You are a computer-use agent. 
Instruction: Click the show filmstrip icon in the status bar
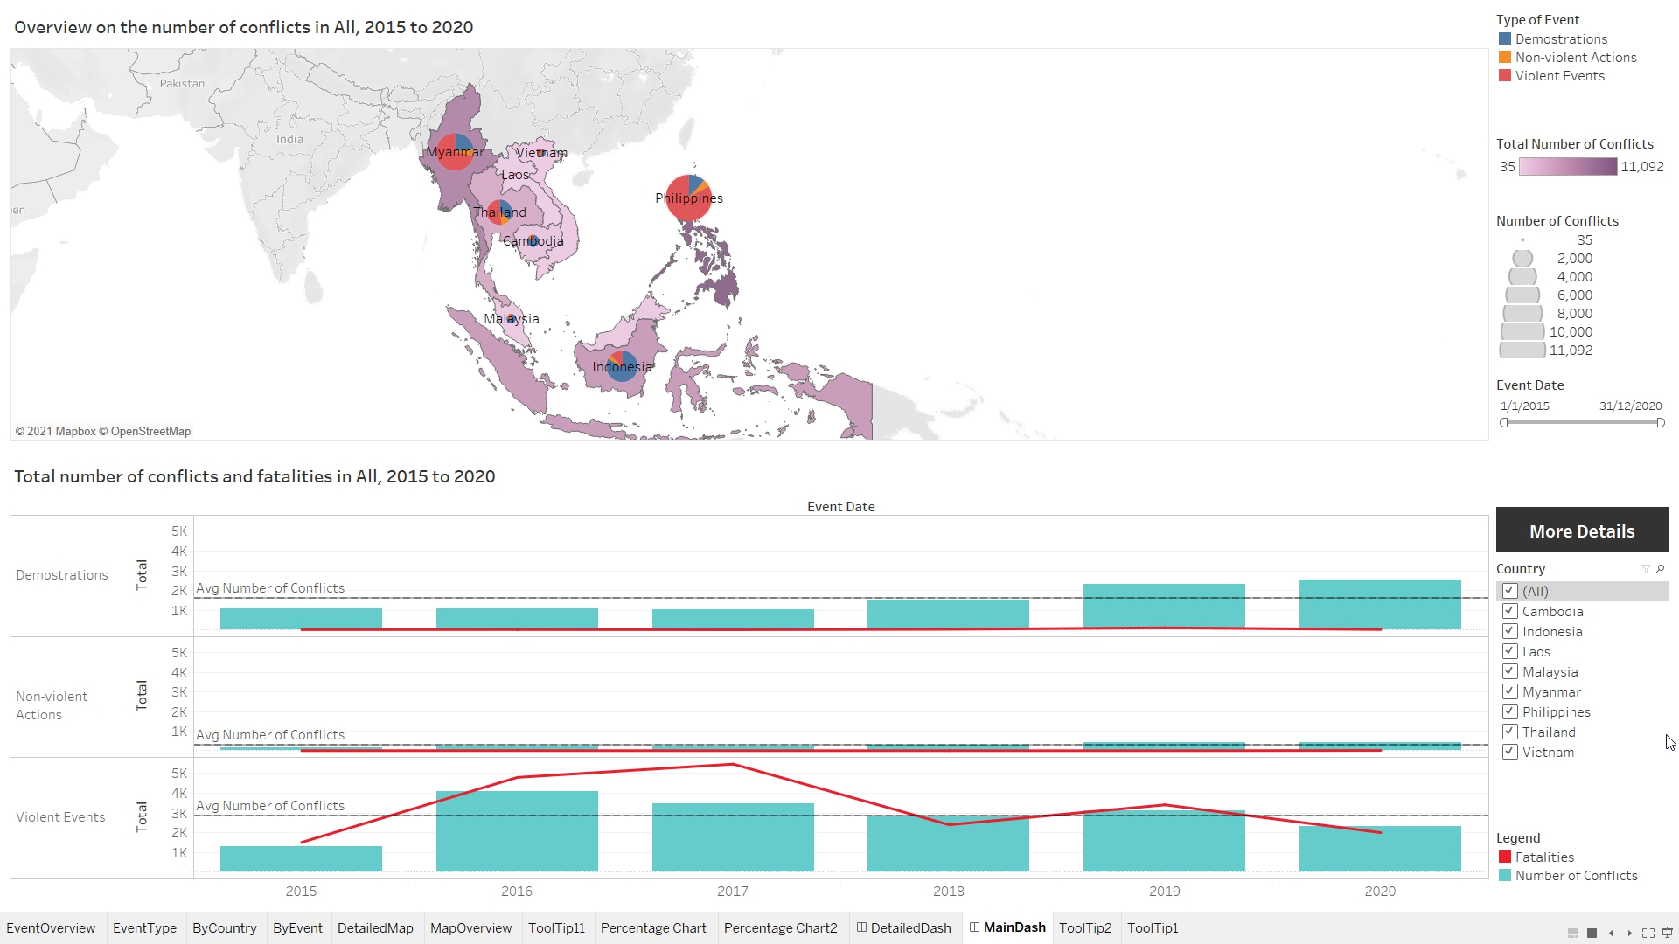(1572, 934)
